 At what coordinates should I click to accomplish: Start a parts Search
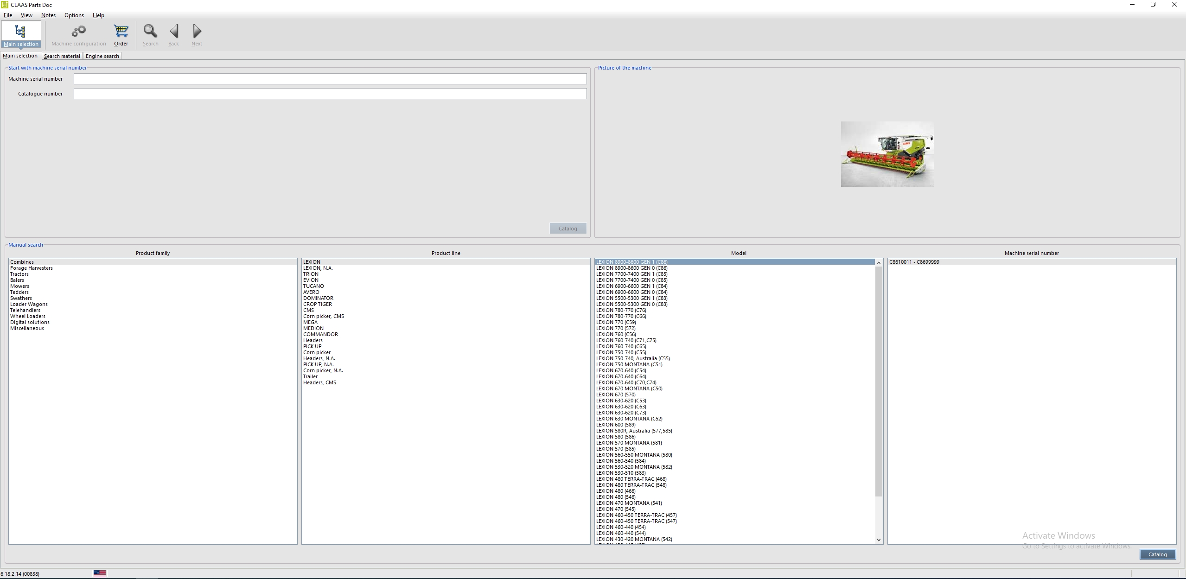pos(150,35)
